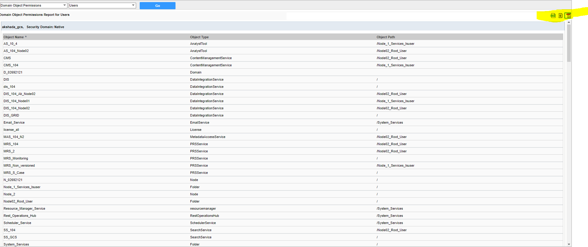The height and width of the screenshot is (247, 588).
Task: Click the EmailService object type cell
Action: coord(200,122)
